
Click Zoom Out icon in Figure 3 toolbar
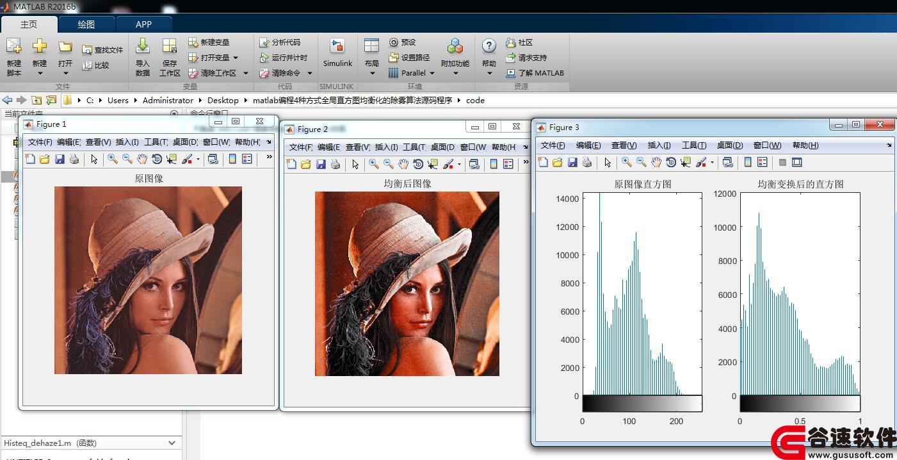[641, 162]
